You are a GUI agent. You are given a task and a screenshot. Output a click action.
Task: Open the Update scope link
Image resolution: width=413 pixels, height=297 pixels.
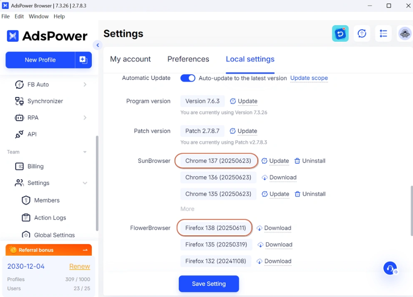tap(309, 78)
